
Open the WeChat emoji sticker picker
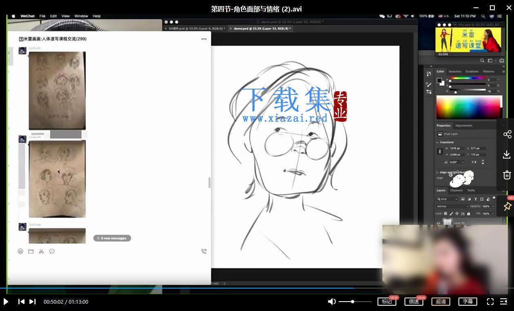pos(20,251)
